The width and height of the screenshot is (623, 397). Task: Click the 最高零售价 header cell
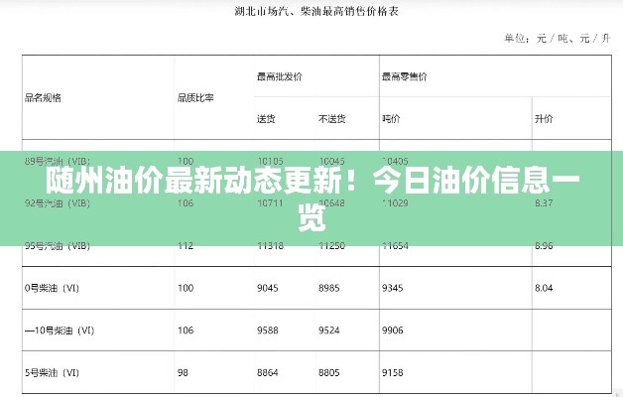click(x=404, y=75)
